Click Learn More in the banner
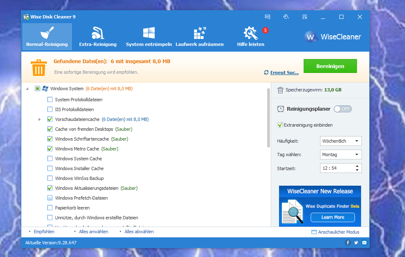Image resolution: width=405 pixels, height=257 pixels. tap(333, 217)
